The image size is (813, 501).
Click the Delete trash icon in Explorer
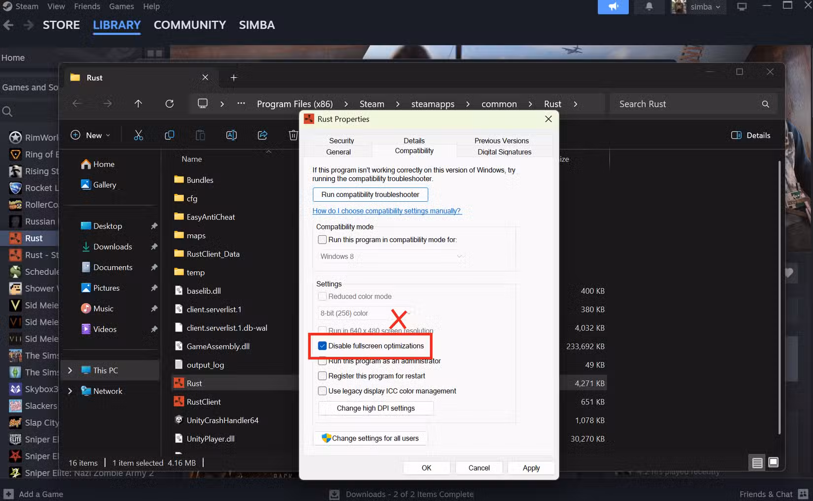click(293, 135)
